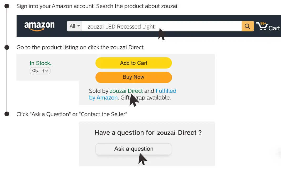Screen dimensions: 281x170
Task: Click the first step bullet marker
Action: coord(7,6)
